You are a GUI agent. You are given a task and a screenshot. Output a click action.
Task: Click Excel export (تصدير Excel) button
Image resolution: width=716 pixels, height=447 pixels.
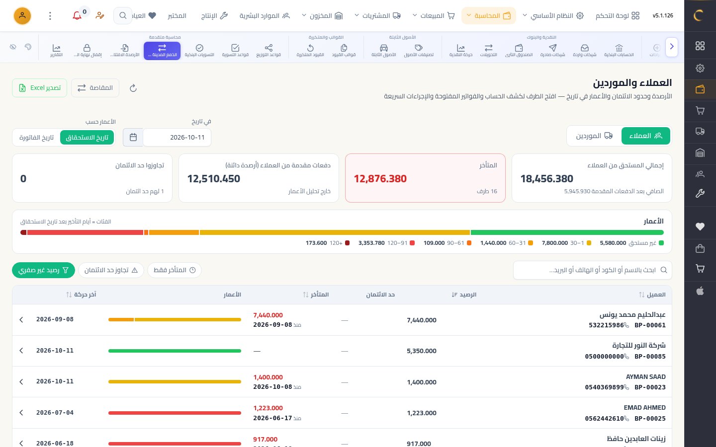pyautogui.click(x=39, y=88)
